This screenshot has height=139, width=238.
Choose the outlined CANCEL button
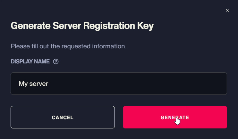(63, 117)
